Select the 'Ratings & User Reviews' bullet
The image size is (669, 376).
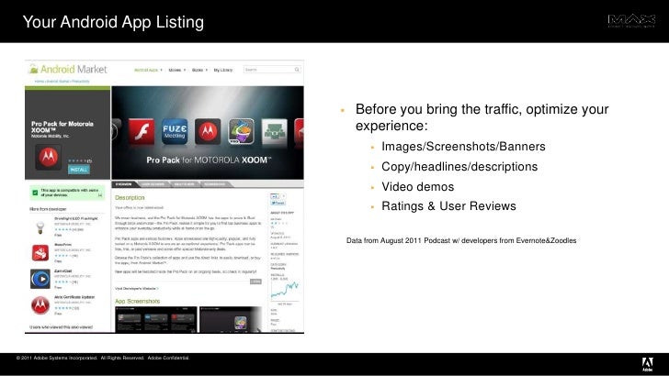pyautogui.click(x=448, y=206)
